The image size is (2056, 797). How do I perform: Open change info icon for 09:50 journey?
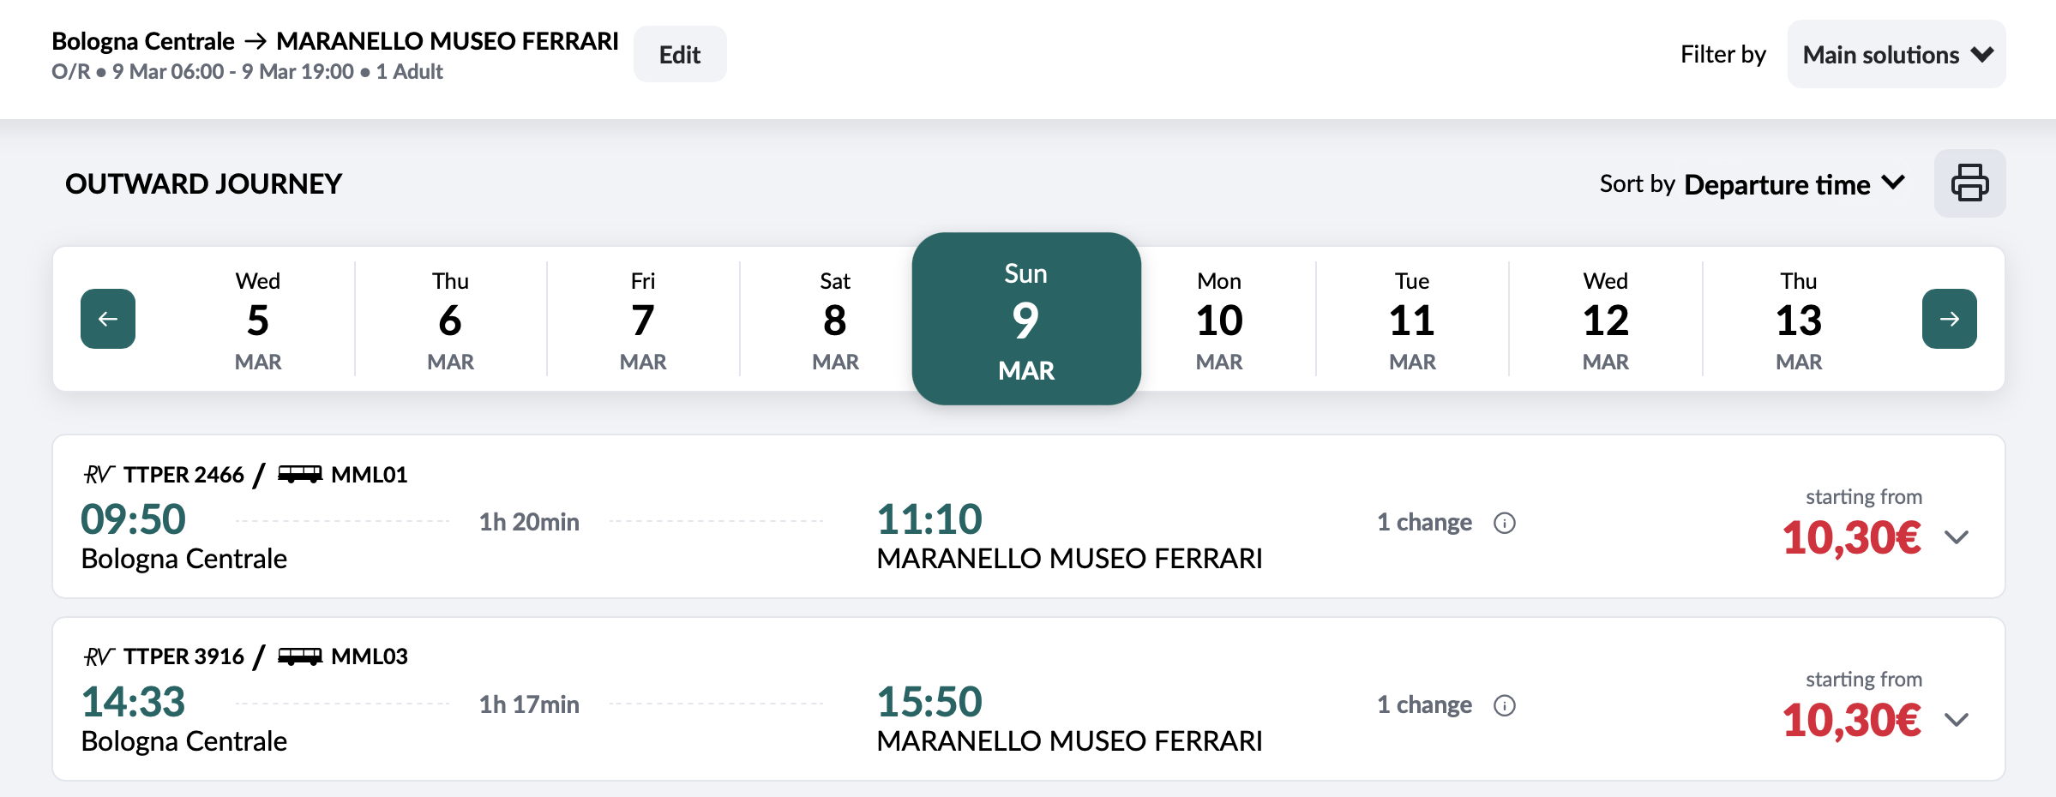point(1505,523)
